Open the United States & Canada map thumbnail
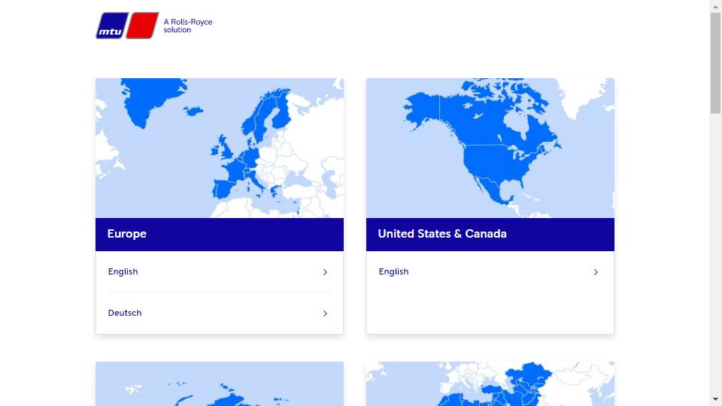 (x=490, y=148)
